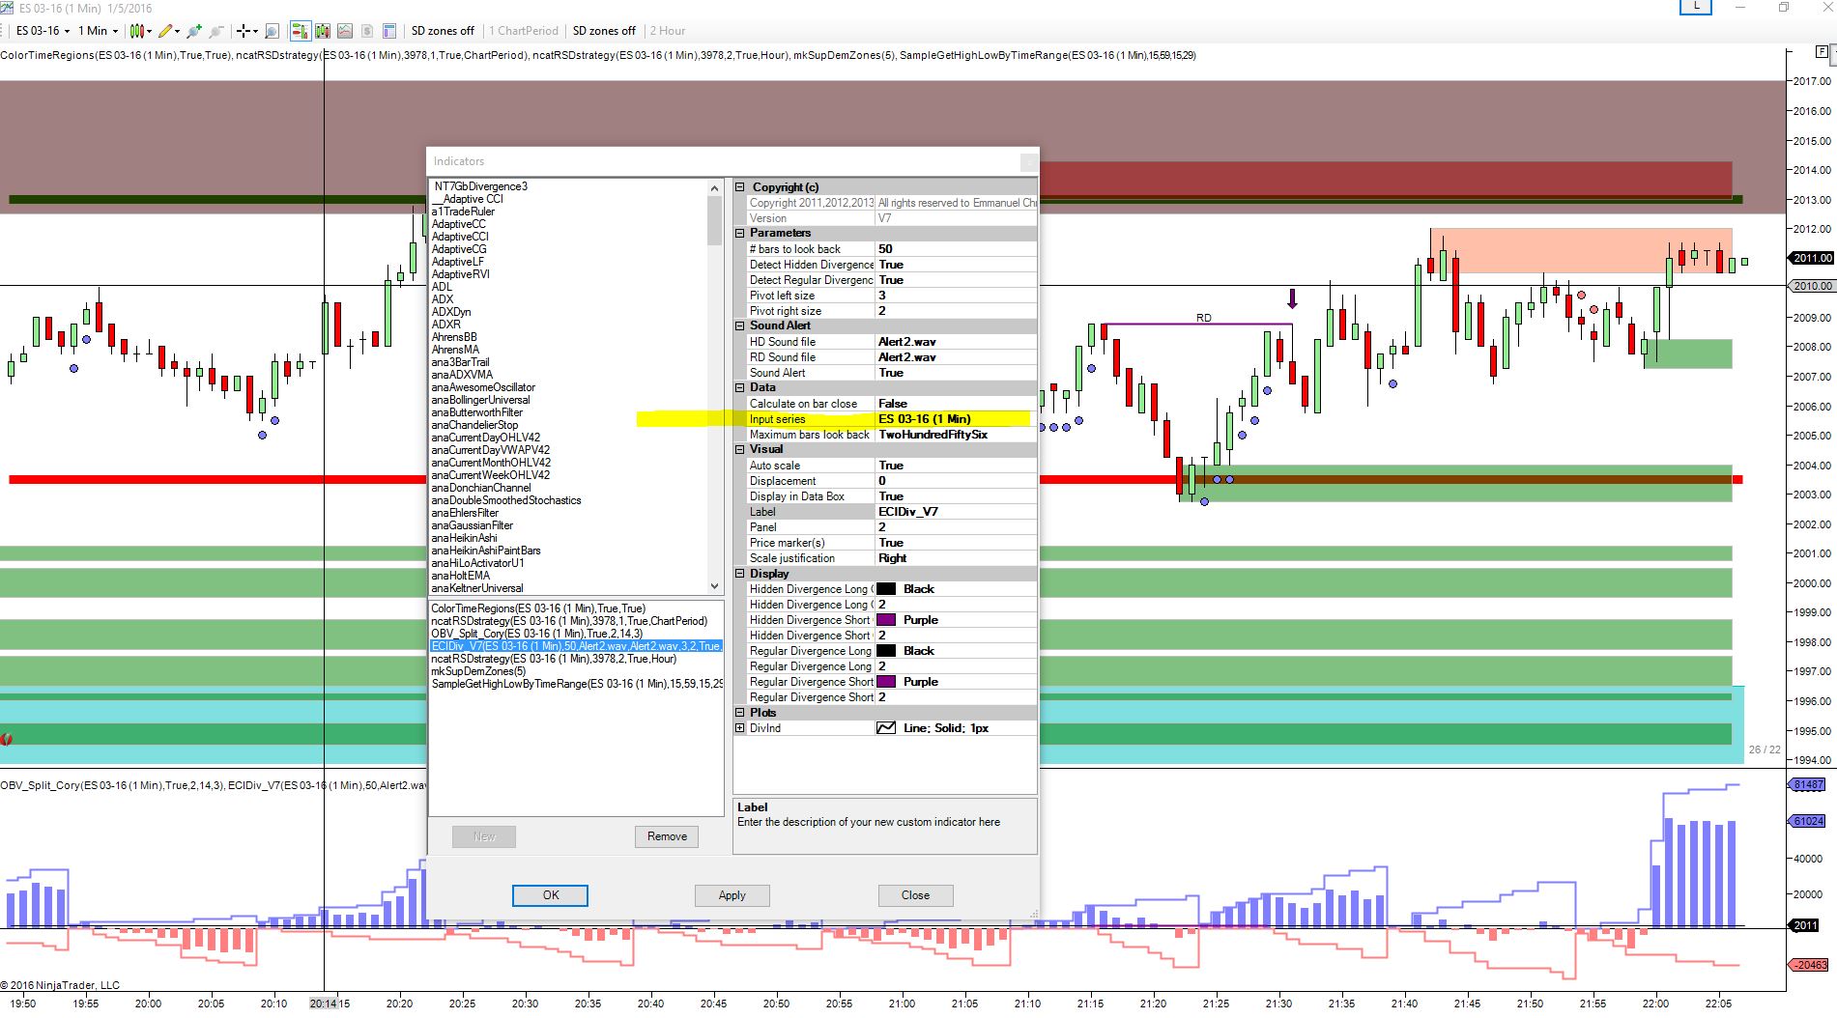Click the OK button

[x=550, y=895]
